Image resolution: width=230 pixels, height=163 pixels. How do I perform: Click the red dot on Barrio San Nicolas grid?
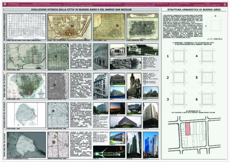tap(56, 56)
